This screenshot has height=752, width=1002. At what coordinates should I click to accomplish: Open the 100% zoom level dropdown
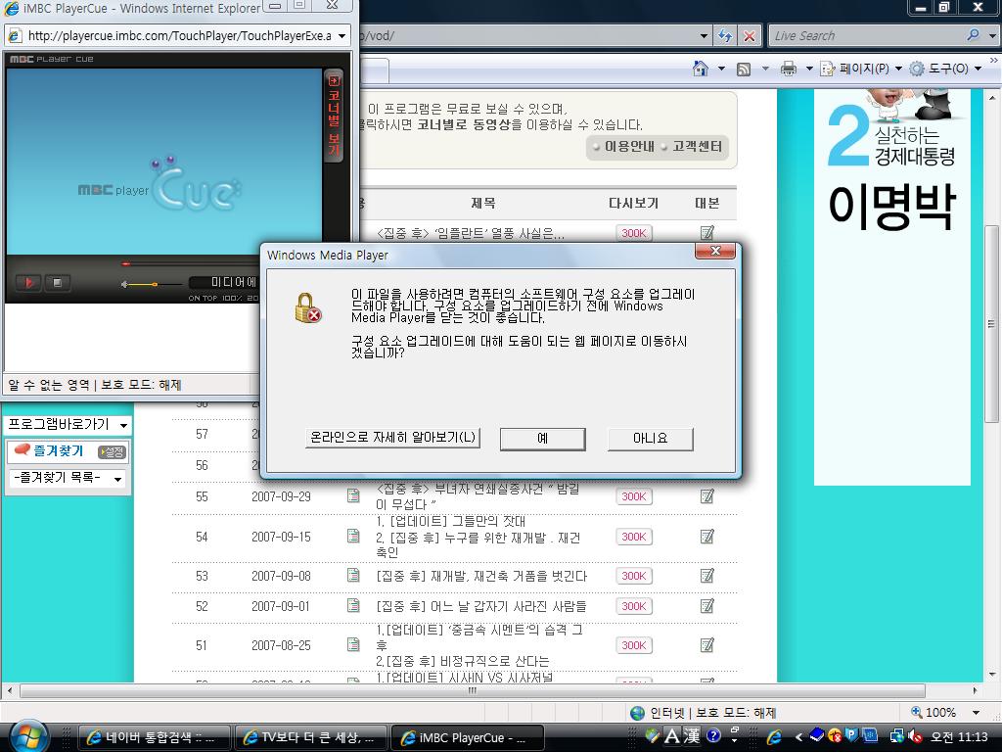(976, 713)
